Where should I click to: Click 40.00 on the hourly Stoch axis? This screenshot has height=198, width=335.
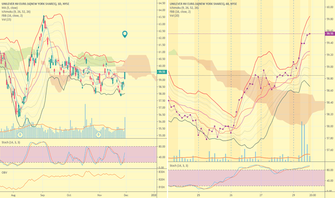click(x=330, y=181)
